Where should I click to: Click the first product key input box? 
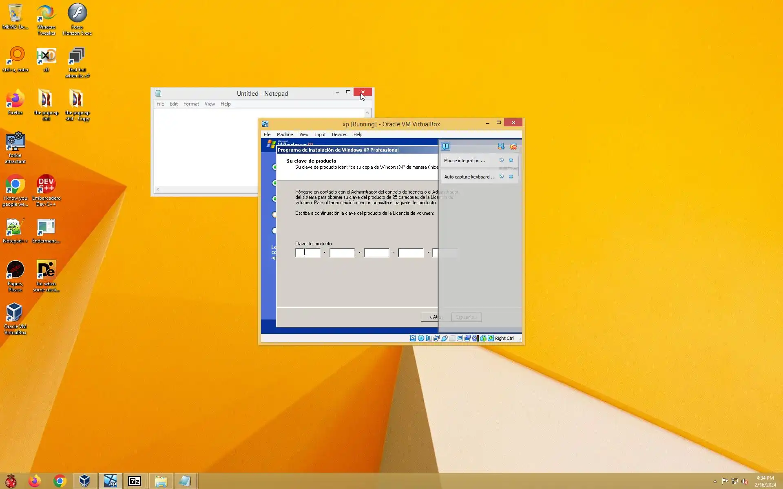pos(308,253)
